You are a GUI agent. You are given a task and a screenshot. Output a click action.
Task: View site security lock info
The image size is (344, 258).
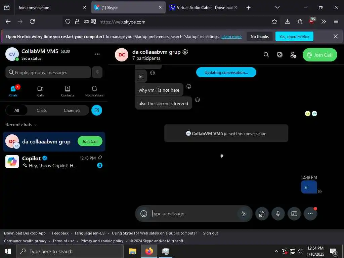pos(77,21)
